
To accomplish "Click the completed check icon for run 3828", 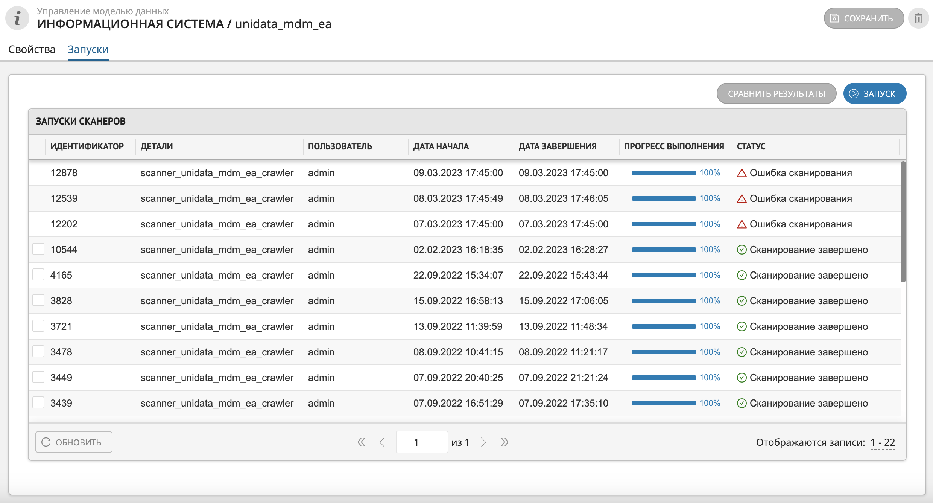I will (x=742, y=301).
